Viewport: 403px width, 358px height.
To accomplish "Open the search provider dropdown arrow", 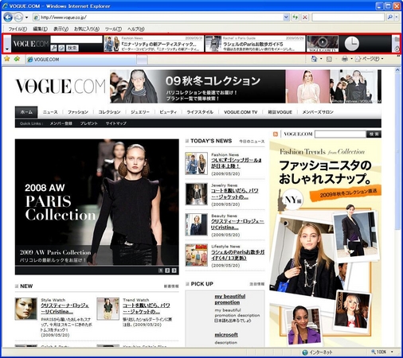I will (x=397, y=18).
